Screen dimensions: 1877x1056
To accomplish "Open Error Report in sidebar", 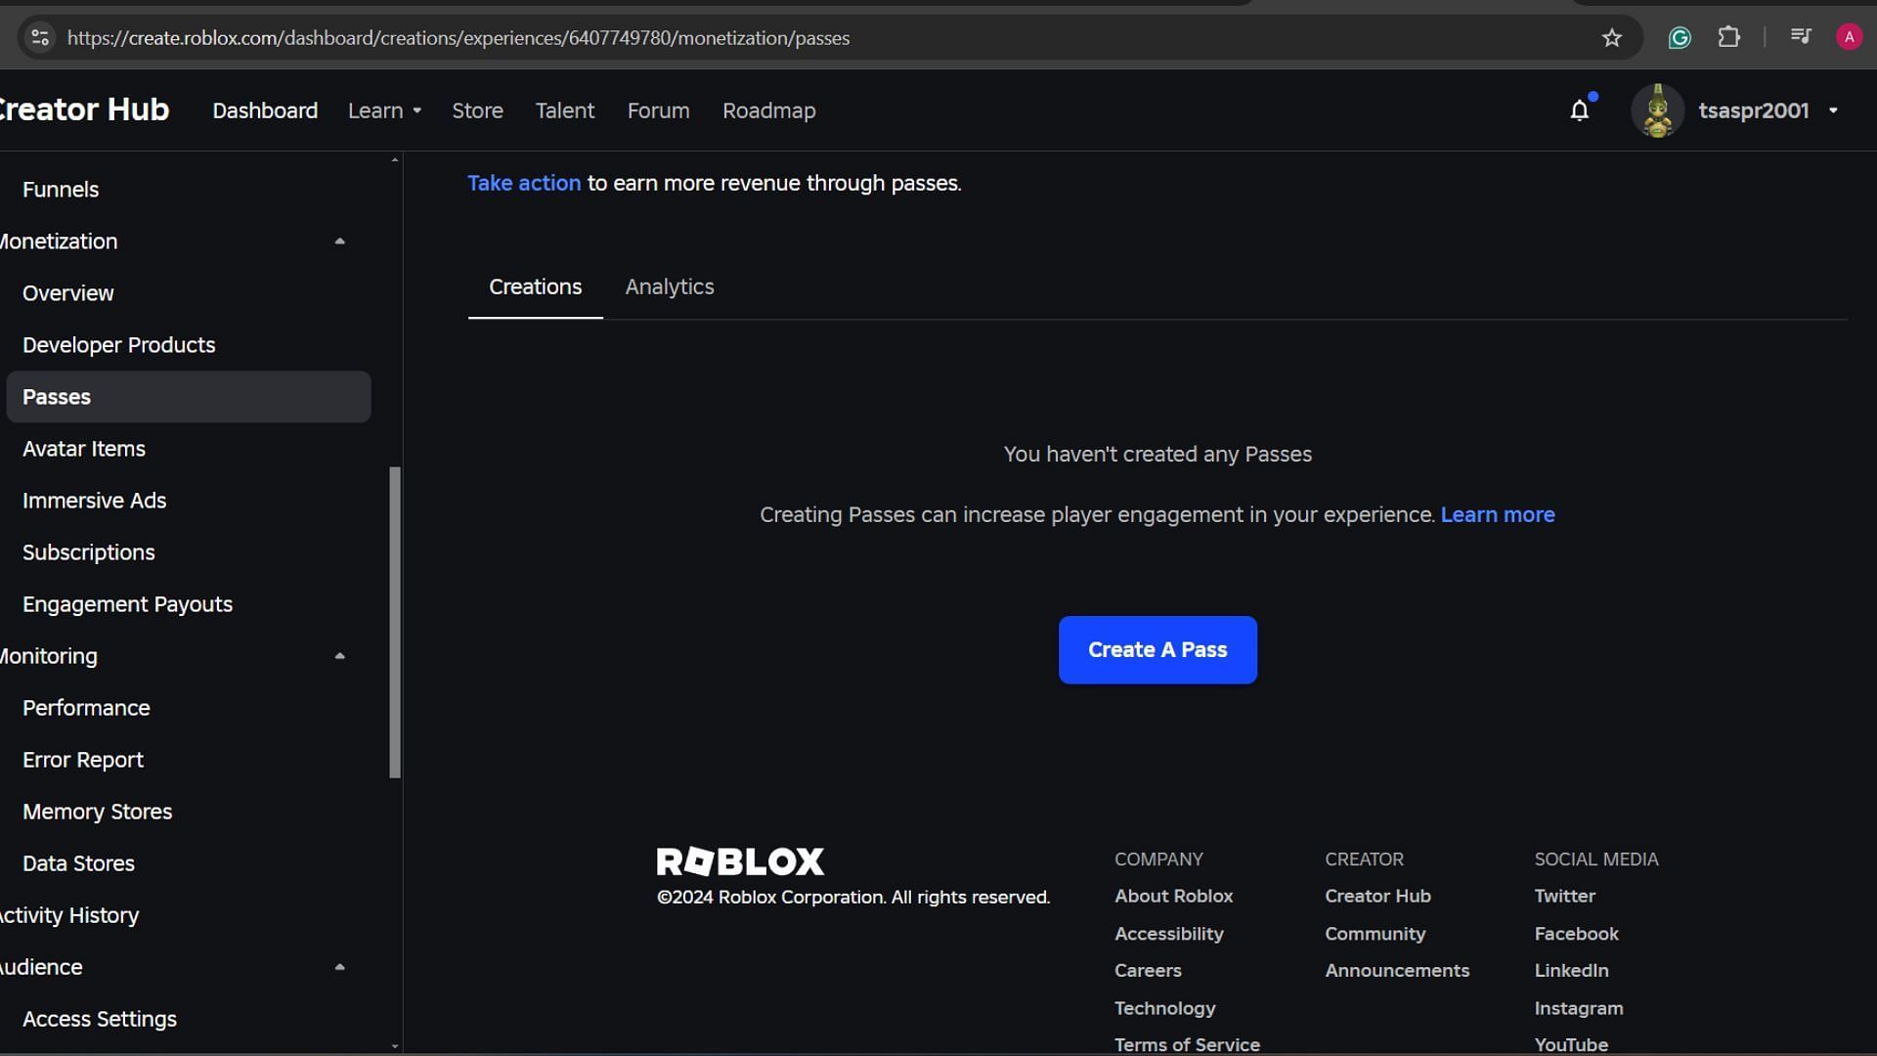I will 82,760.
